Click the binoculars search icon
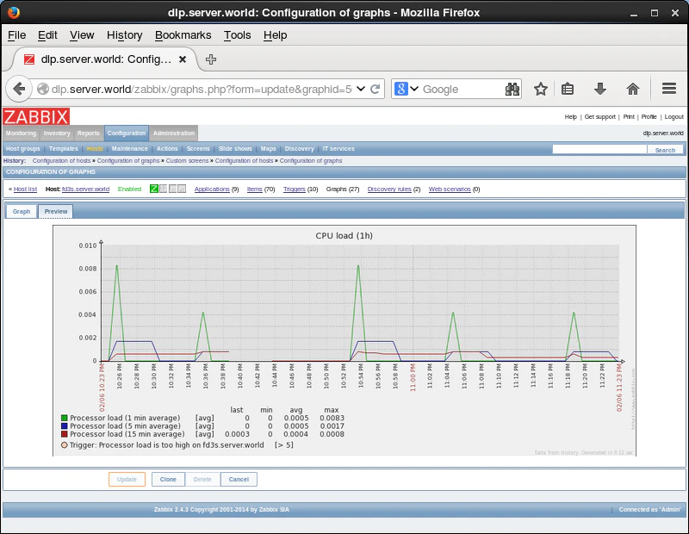Viewport: 689px width, 534px height. (512, 90)
